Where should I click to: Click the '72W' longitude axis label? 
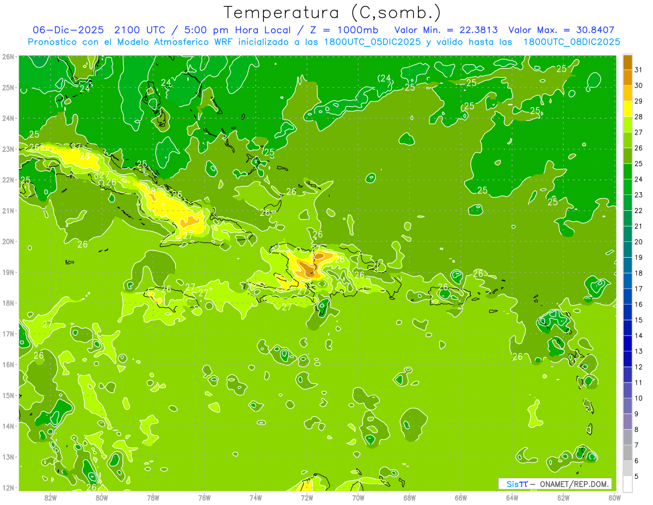click(x=307, y=497)
